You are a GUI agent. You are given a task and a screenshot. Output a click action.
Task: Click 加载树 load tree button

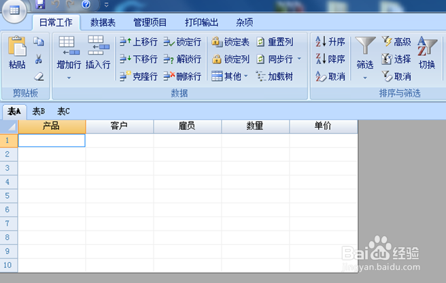pos(275,76)
